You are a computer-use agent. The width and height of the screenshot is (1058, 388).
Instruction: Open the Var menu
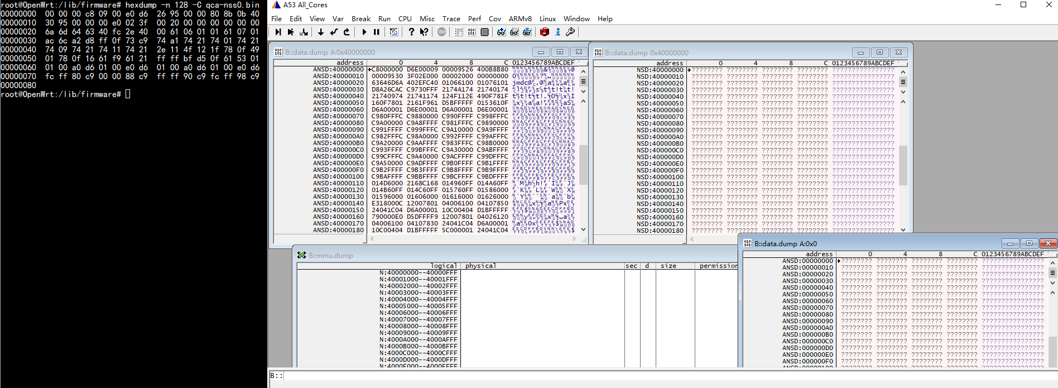pyautogui.click(x=338, y=18)
